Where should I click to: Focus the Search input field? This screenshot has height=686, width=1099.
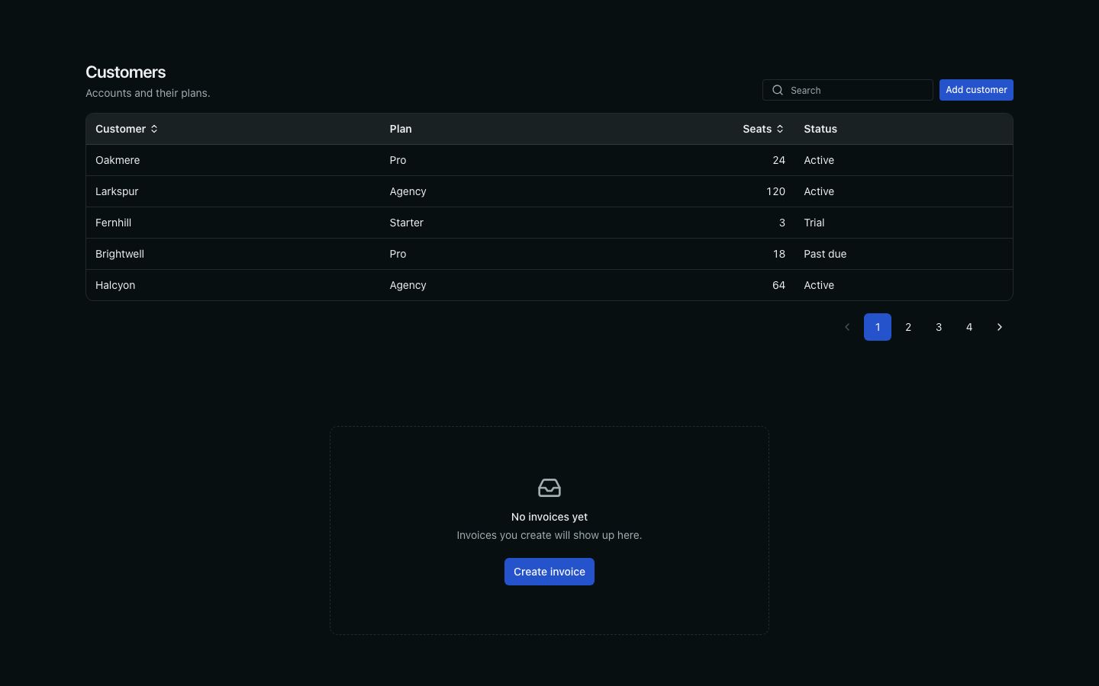[x=848, y=90]
